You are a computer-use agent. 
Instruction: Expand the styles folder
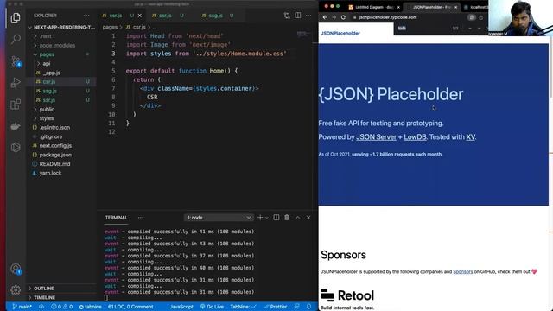click(x=61, y=118)
